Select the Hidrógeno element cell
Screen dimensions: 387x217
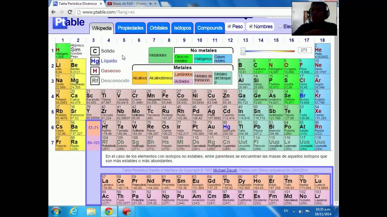click(63, 51)
